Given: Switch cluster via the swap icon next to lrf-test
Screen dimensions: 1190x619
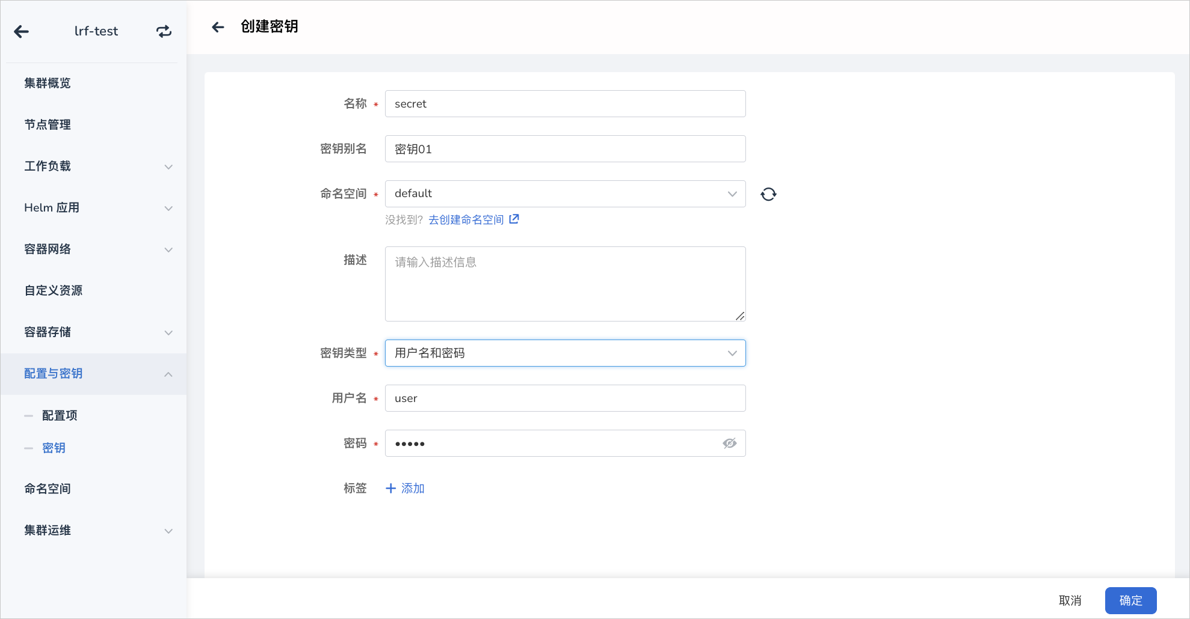Looking at the screenshot, I should point(164,32).
